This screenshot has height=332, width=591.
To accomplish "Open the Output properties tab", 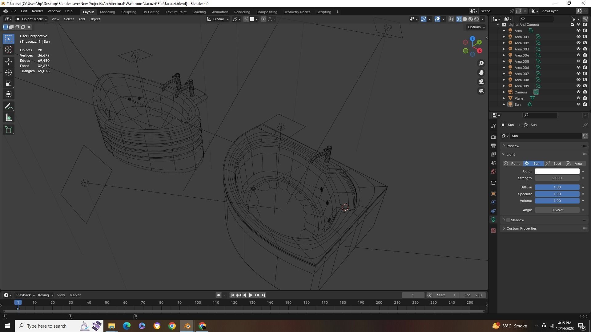I will point(493,145).
